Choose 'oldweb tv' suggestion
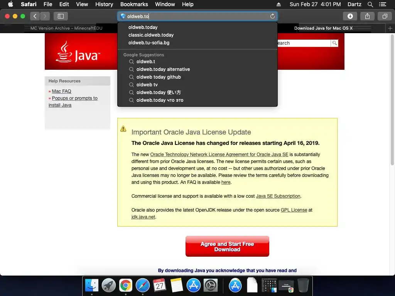 [x=197, y=84]
